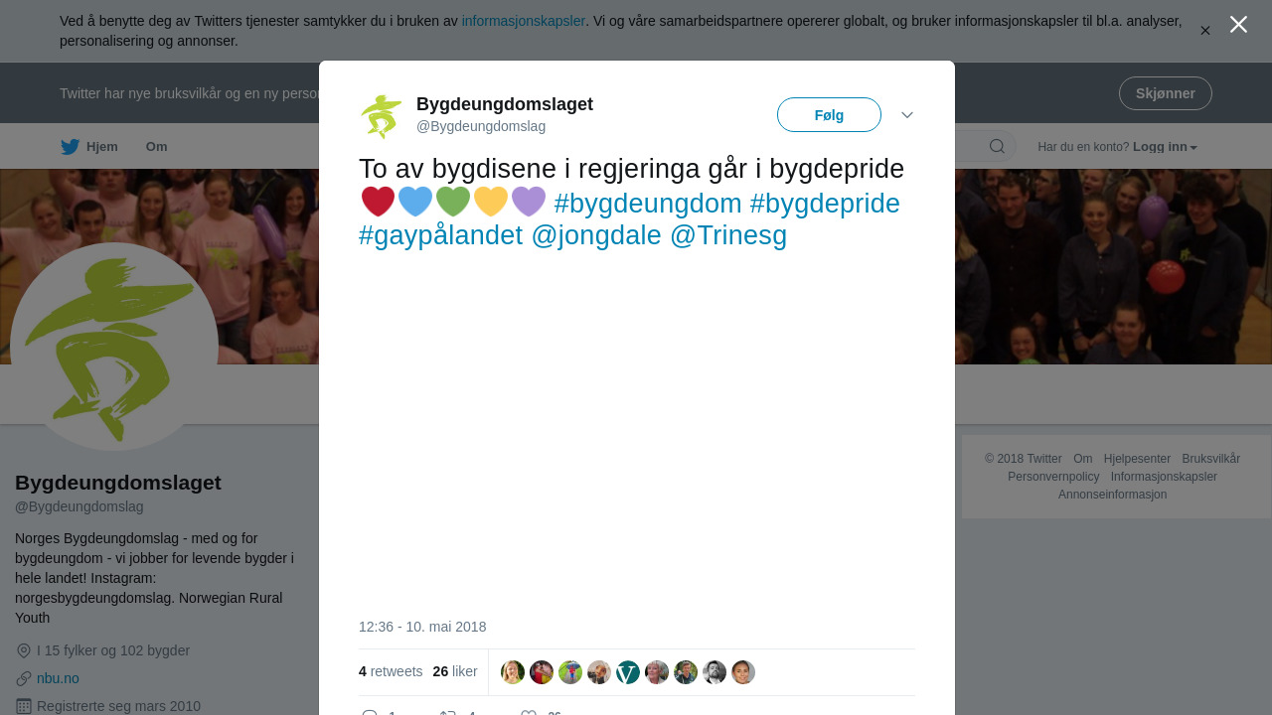Click the first blonde liker avatar
The width and height of the screenshot is (1272, 715).
(513, 672)
